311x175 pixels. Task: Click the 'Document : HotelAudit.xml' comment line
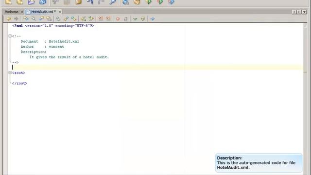tap(50, 41)
